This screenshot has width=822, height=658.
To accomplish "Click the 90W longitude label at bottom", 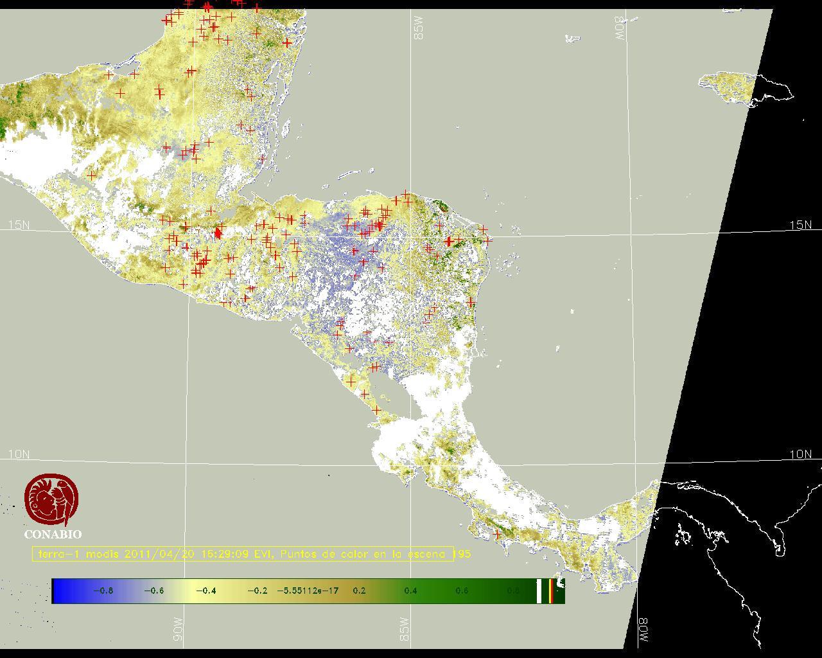I will point(178,630).
